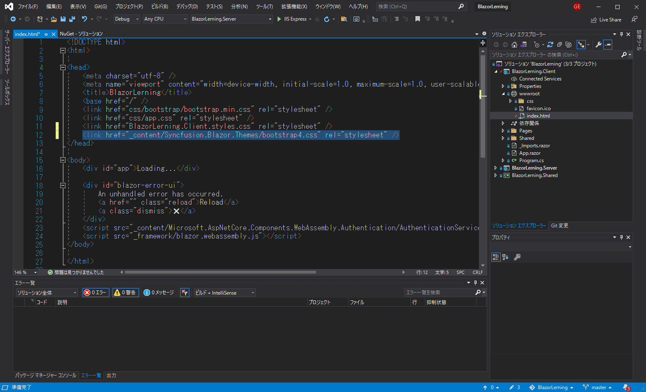646x392 pixels.
Task: Switch to the NuGet - ソリューション tab
Action: pyautogui.click(x=81, y=34)
